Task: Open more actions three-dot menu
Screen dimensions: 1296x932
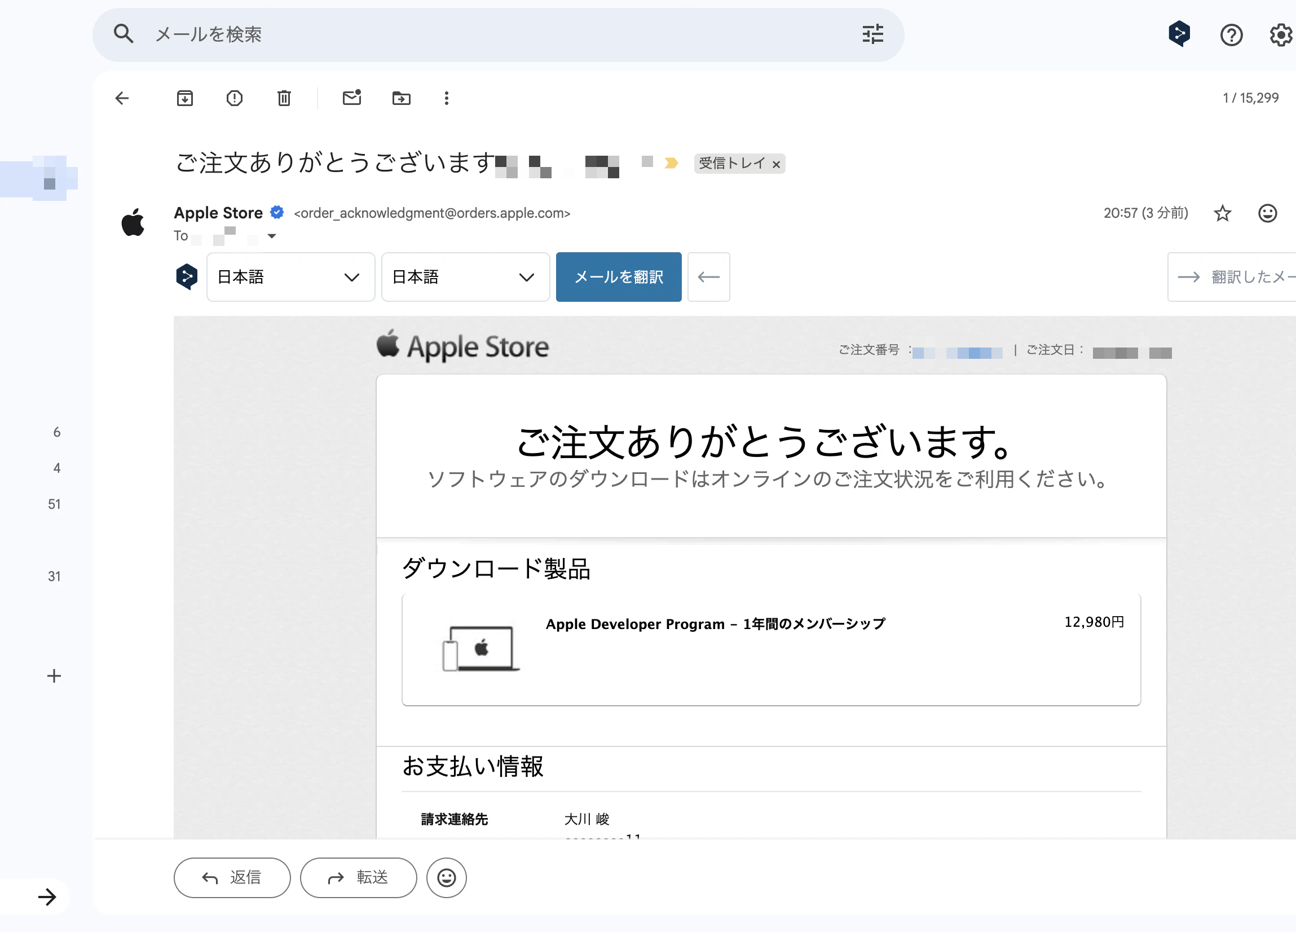Action: (446, 98)
